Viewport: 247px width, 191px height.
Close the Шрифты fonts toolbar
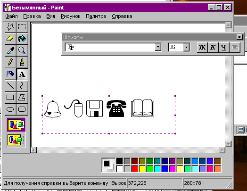coord(239,37)
